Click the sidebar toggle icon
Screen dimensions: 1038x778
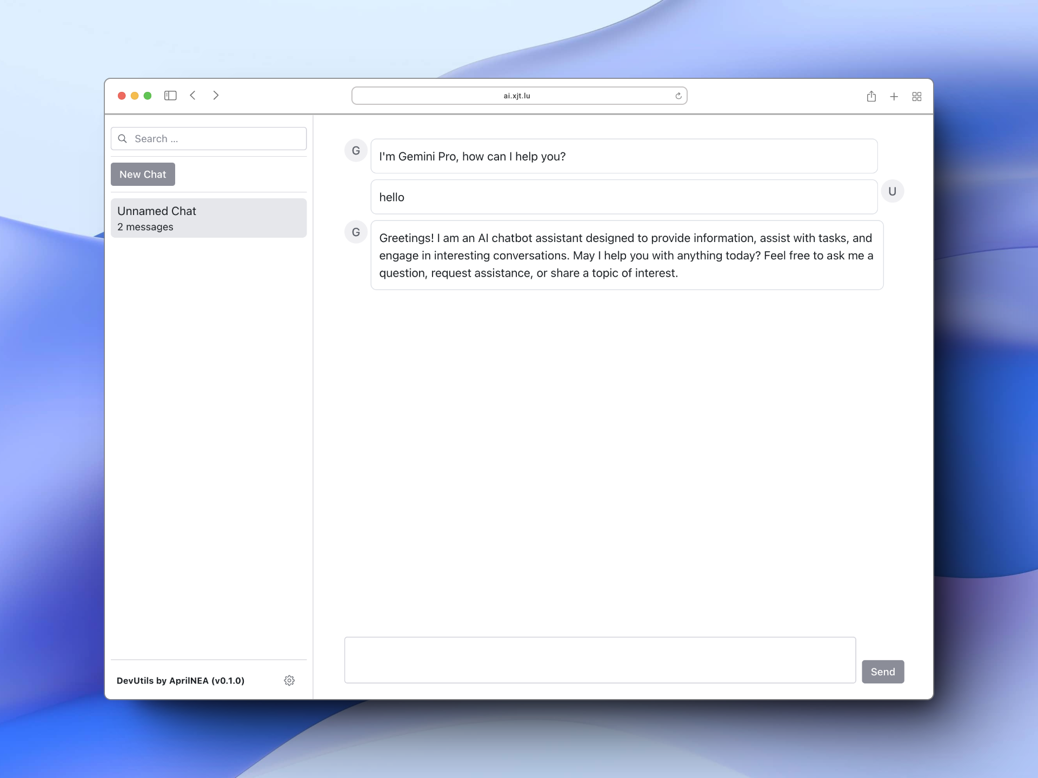click(x=171, y=96)
